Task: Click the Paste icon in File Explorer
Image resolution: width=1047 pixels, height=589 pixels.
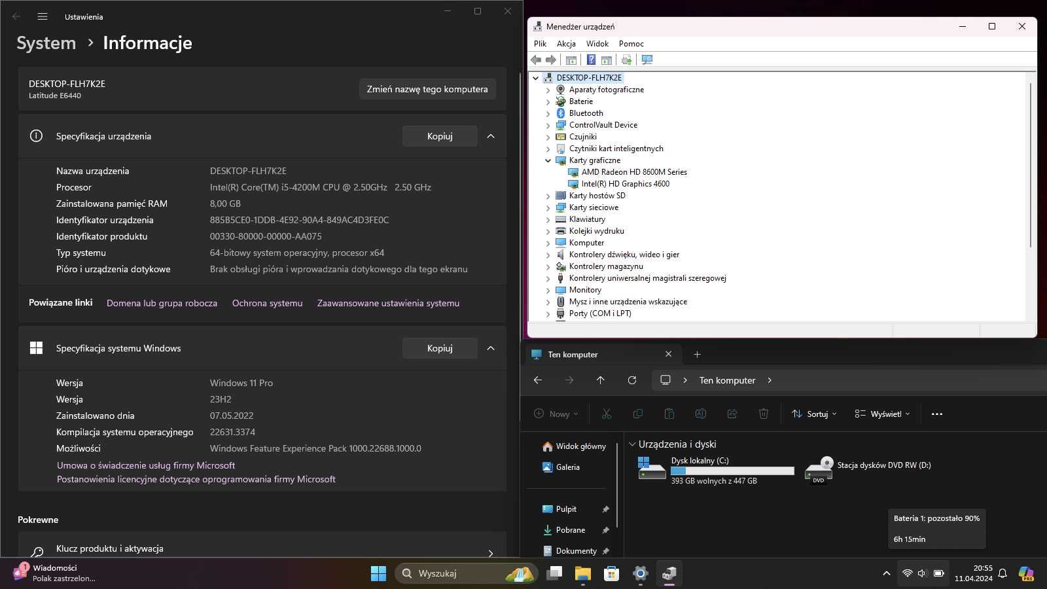Action: pos(669,414)
